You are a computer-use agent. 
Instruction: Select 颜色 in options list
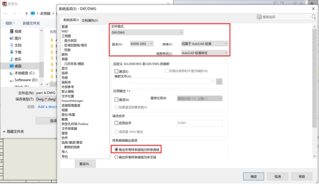pyautogui.click(x=65, y=54)
